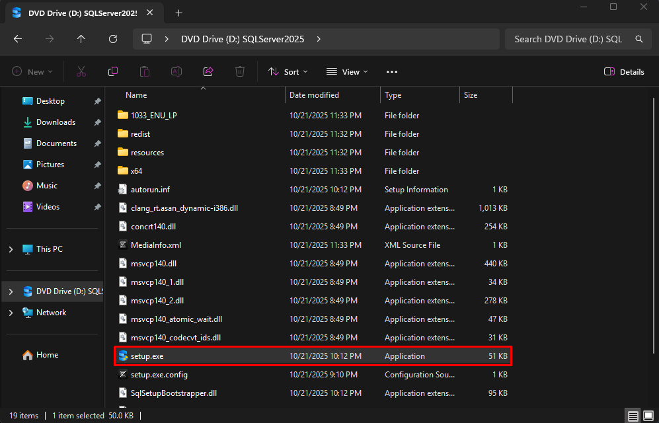Click the file list vertical scrollbar
The image size is (659, 423).
[654, 227]
